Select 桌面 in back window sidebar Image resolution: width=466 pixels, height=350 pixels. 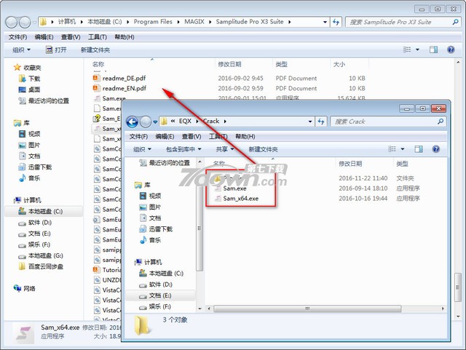(x=29, y=90)
